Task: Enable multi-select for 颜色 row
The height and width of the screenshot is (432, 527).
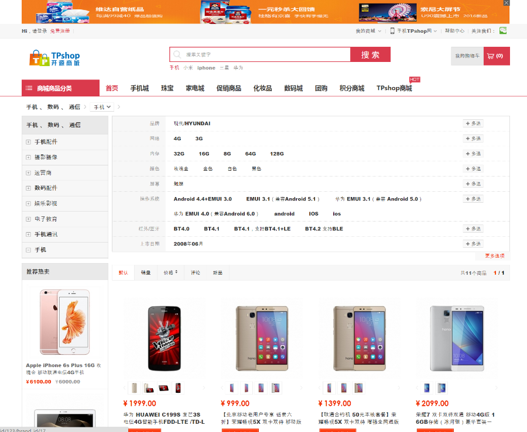Action: pyautogui.click(x=473, y=169)
